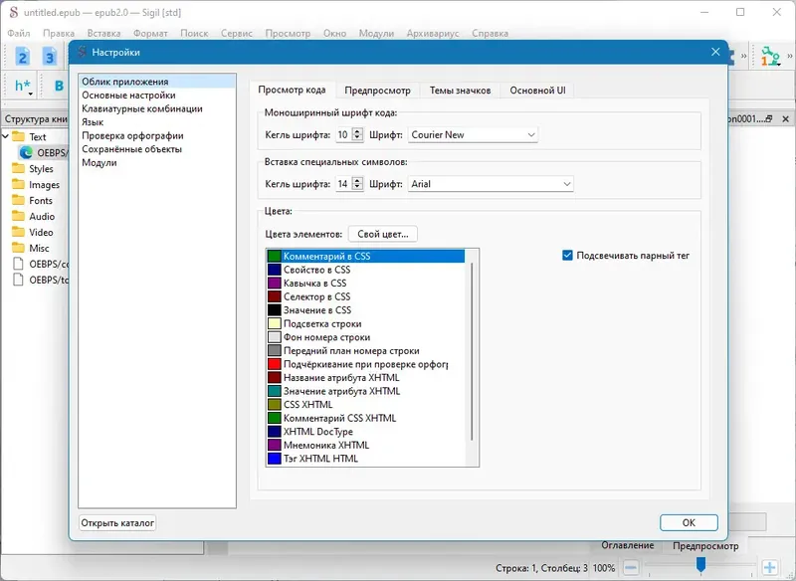Click the color list vertical scrollbar
This screenshot has width=796, height=581.
click(472, 351)
